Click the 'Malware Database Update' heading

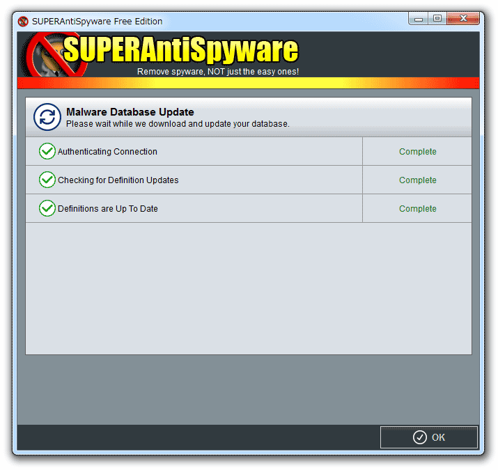130,112
